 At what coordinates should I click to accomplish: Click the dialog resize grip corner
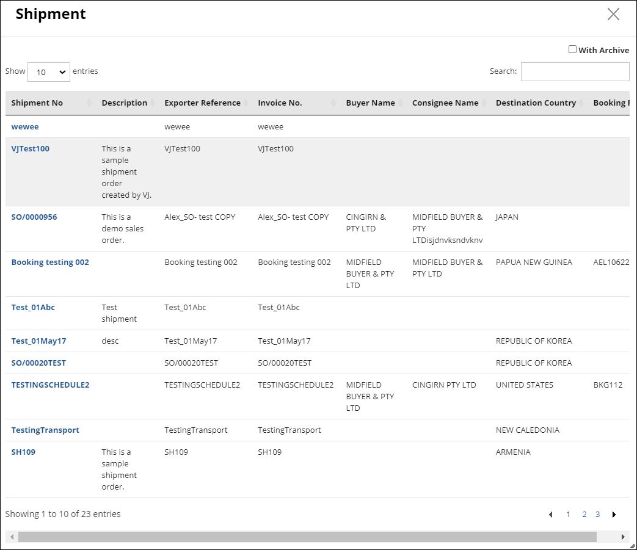pyautogui.click(x=632, y=546)
